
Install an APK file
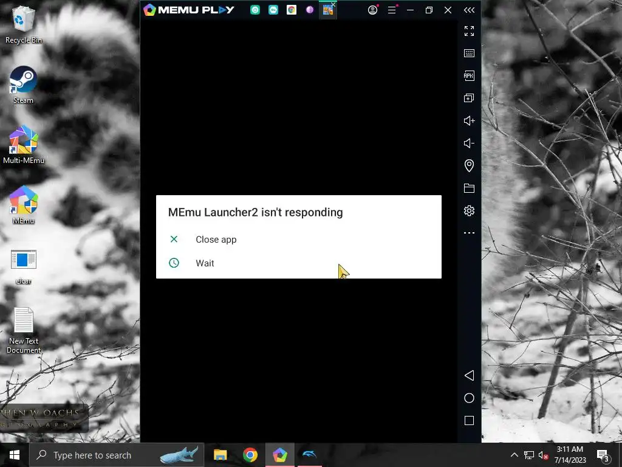[x=470, y=75]
